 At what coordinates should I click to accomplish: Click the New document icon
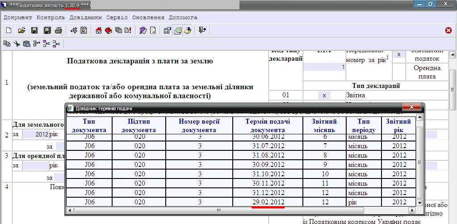pos(8,30)
